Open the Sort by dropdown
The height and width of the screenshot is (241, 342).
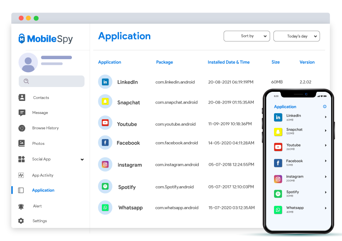point(247,36)
